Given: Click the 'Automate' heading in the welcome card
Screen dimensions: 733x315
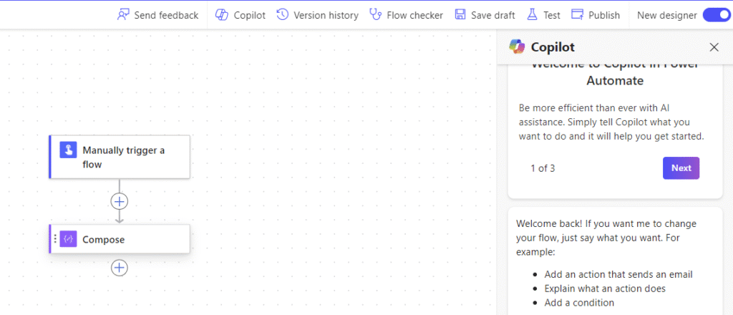Looking at the screenshot, I should (x=615, y=81).
